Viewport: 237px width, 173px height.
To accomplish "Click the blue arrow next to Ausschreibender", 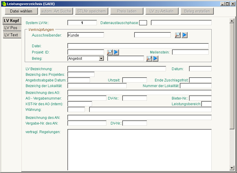I will 185,35.
